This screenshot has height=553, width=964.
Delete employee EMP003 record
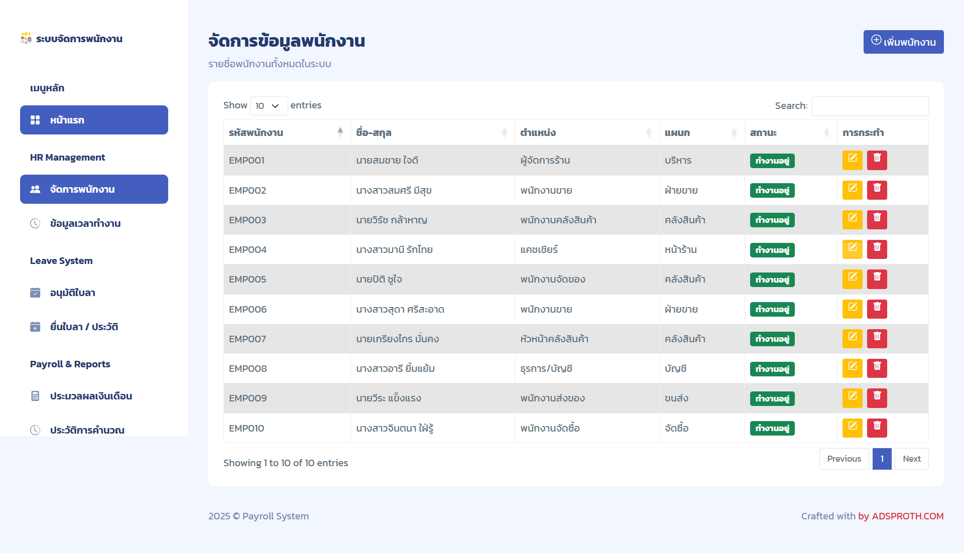pos(877,220)
